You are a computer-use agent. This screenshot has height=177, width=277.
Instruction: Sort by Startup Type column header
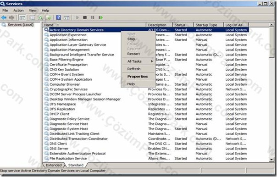coord(209,25)
